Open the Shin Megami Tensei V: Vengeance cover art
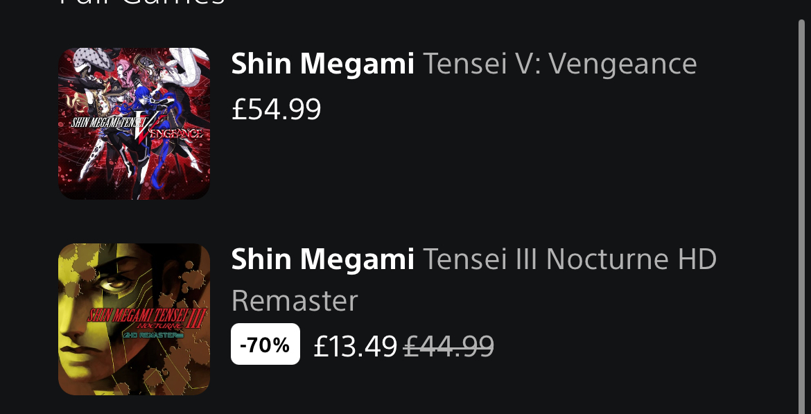The width and height of the screenshot is (811, 414). (134, 123)
